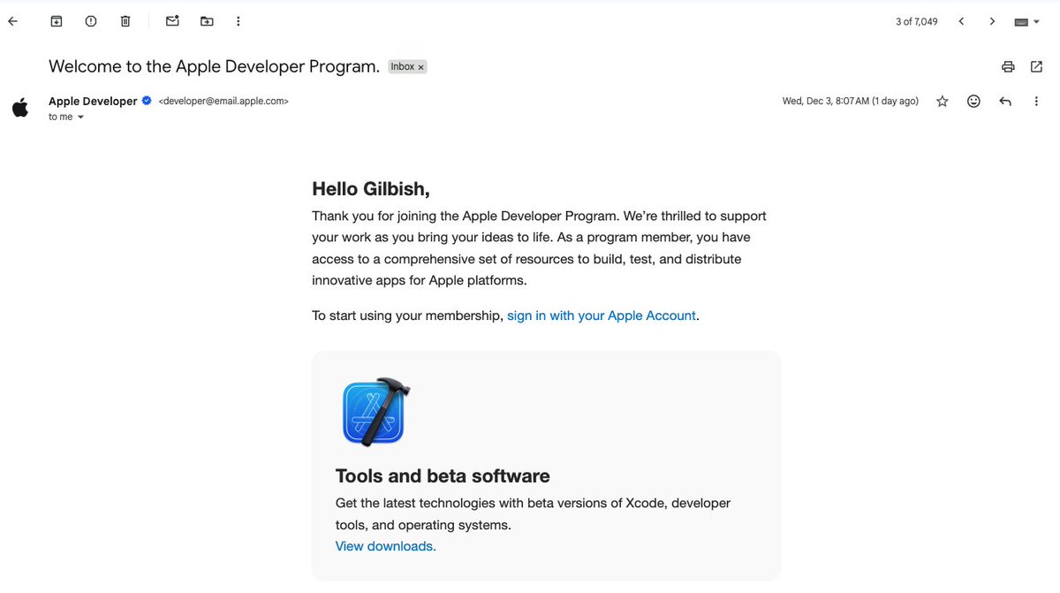Report this email as spam
The height and width of the screenshot is (593, 1060).
[x=91, y=21]
